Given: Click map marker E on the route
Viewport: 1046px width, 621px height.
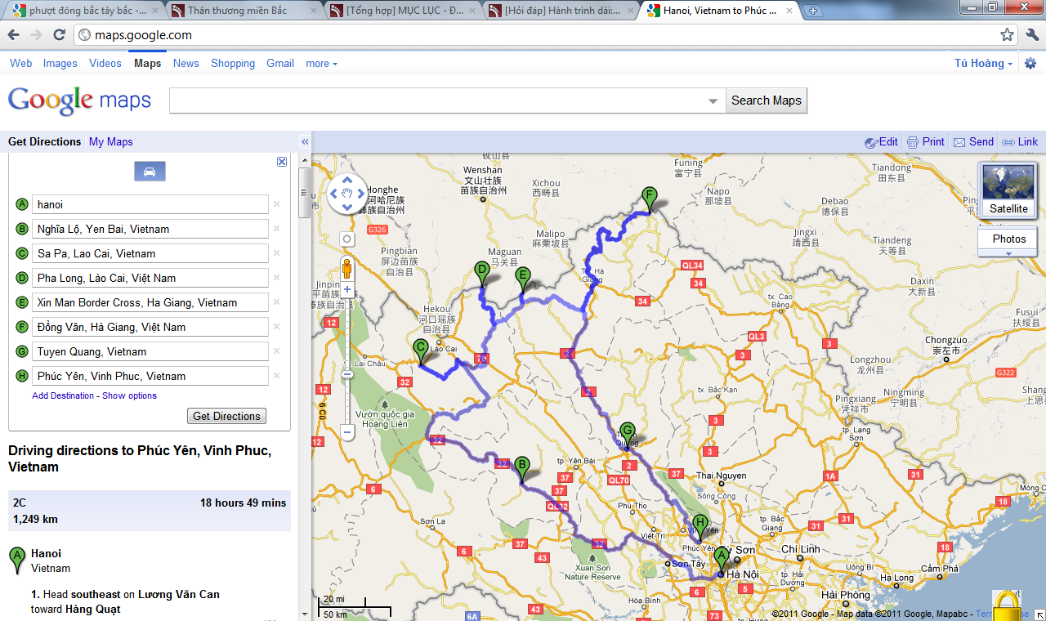Looking at the screenshot, I should click(x=523, y=279).
